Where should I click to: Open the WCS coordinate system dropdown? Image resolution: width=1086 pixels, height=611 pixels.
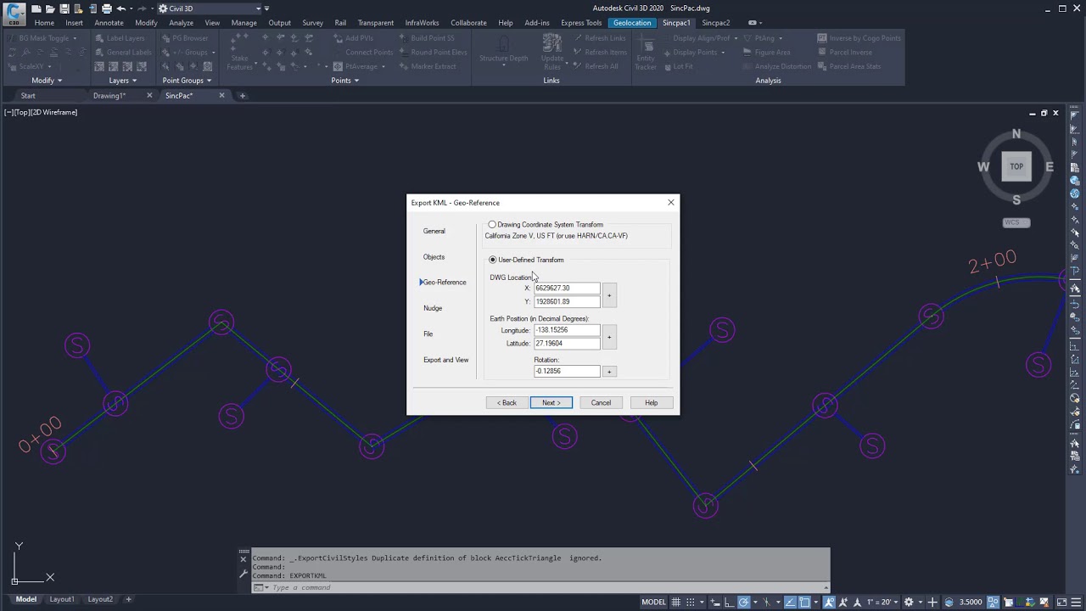(x=1016, y=222)
